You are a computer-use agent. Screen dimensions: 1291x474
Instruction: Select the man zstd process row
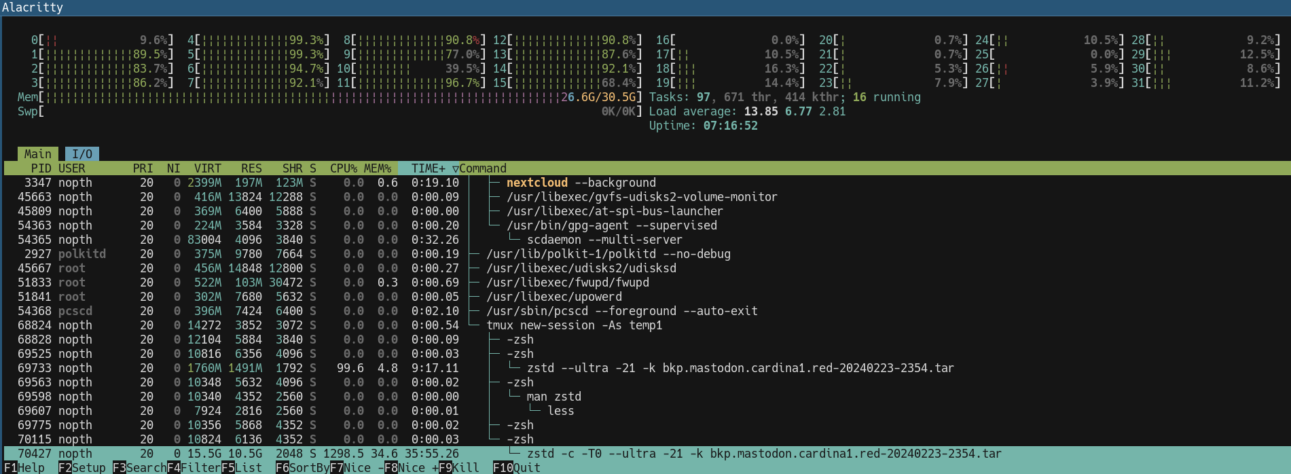(x=647, y=397)
